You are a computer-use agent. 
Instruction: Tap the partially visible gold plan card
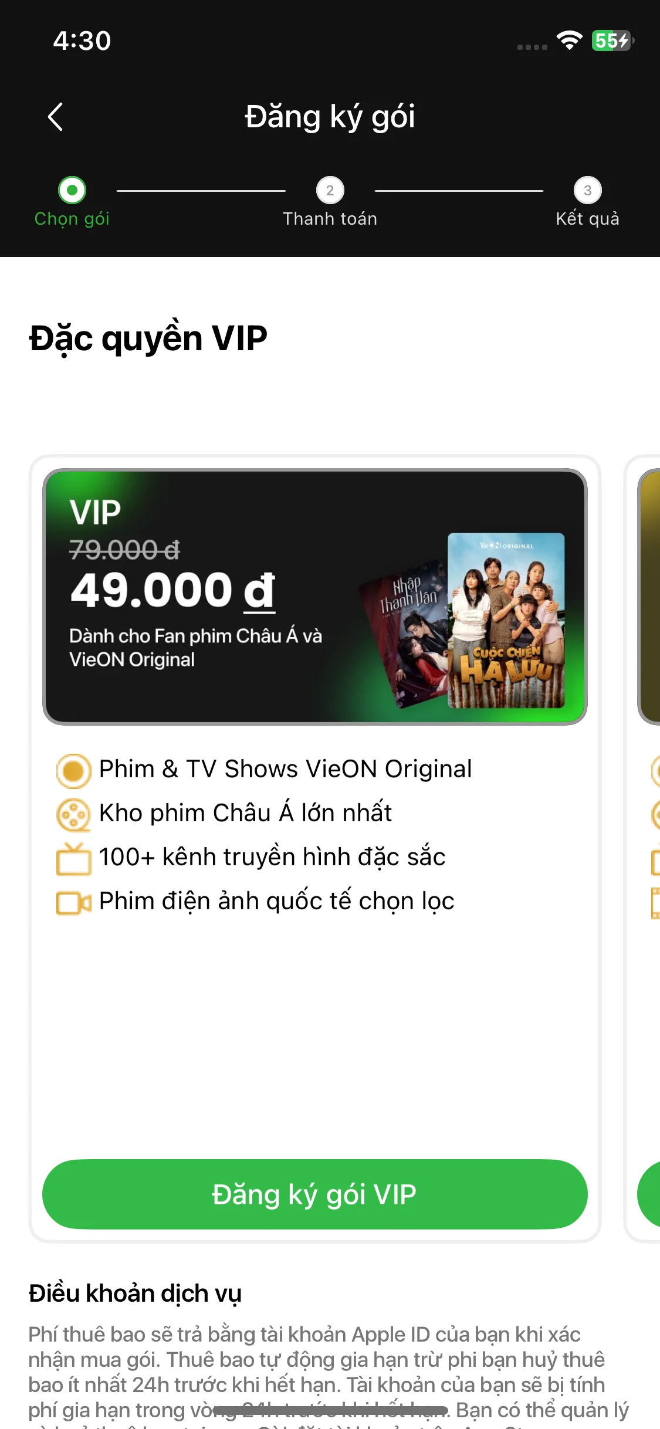649,597
